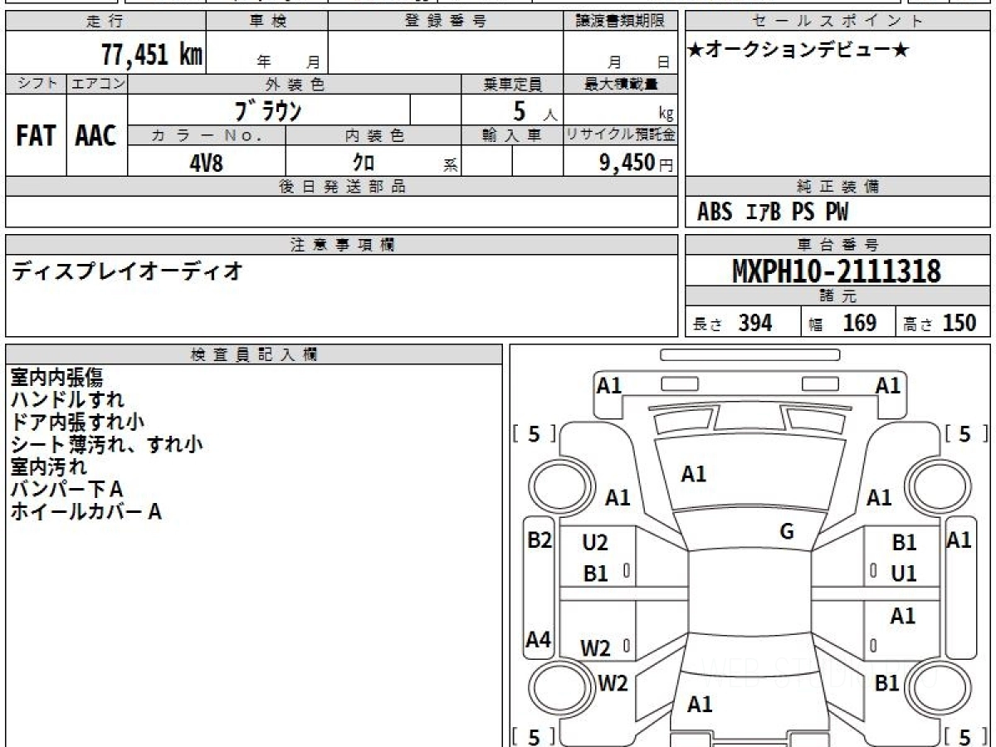
Task: Click the エアコン label
Action: point(97,84)
